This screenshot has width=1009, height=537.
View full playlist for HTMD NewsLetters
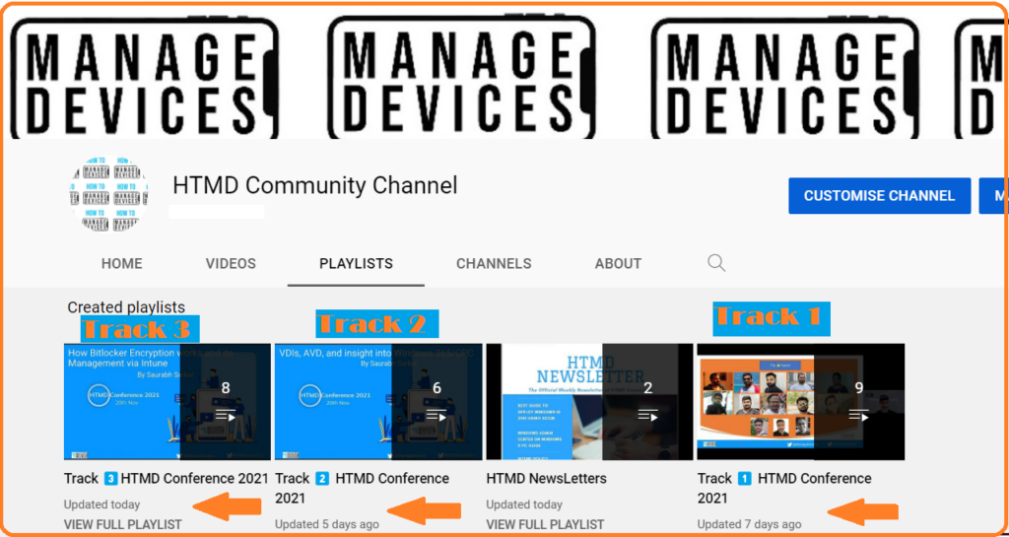[x=545, y=525]
